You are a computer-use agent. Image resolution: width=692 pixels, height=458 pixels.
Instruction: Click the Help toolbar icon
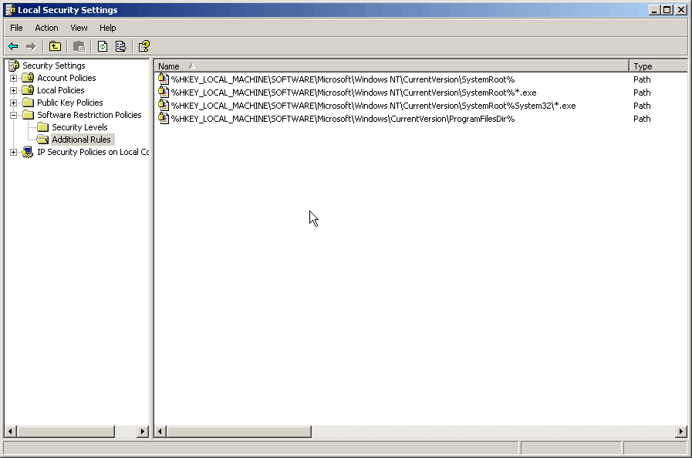pyautogui.click(x=143, y=46)
